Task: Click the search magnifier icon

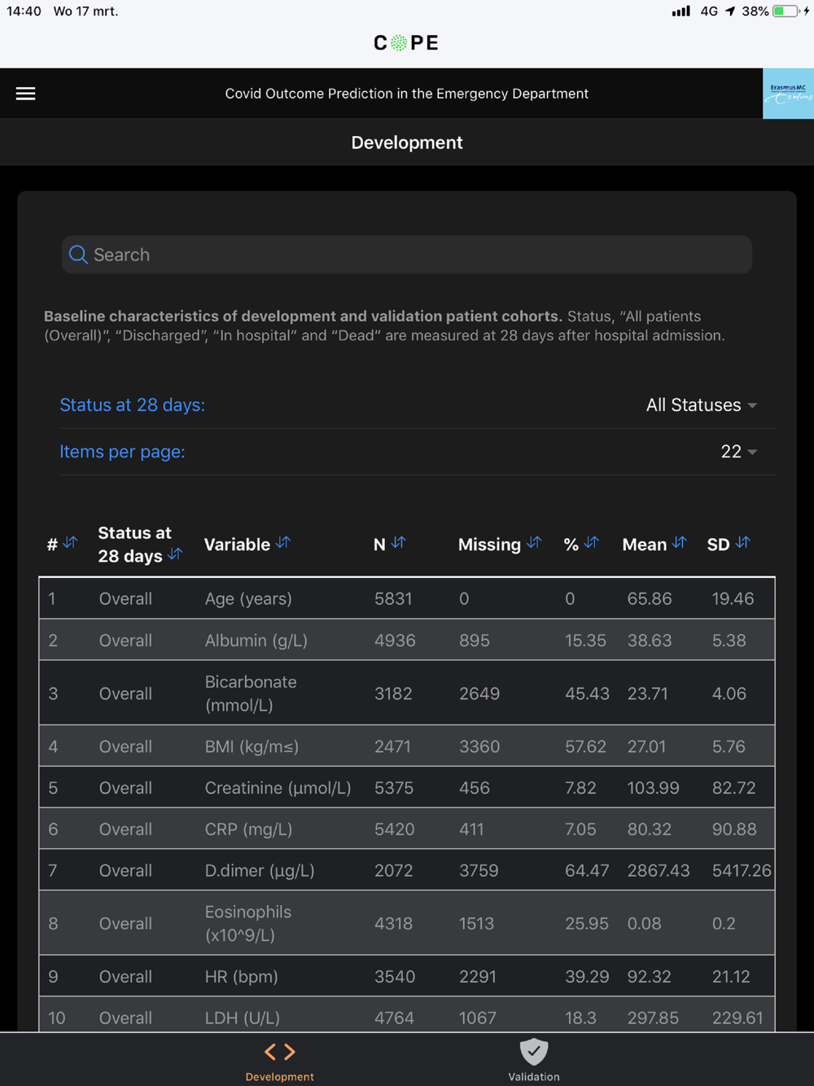Action: click(x=78, y=255)
